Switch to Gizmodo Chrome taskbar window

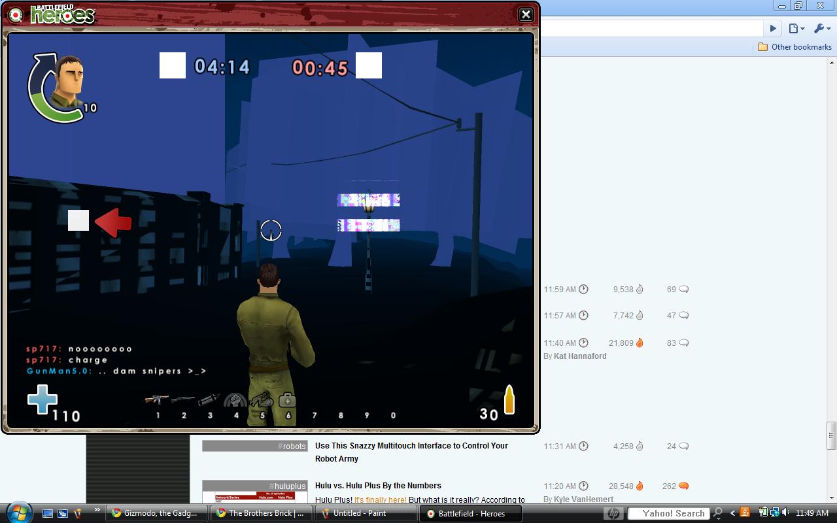156,513
